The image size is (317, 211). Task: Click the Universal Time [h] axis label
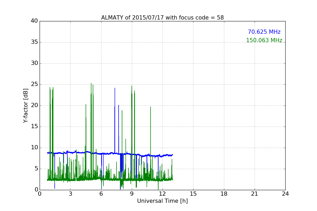tap(162, 201)
